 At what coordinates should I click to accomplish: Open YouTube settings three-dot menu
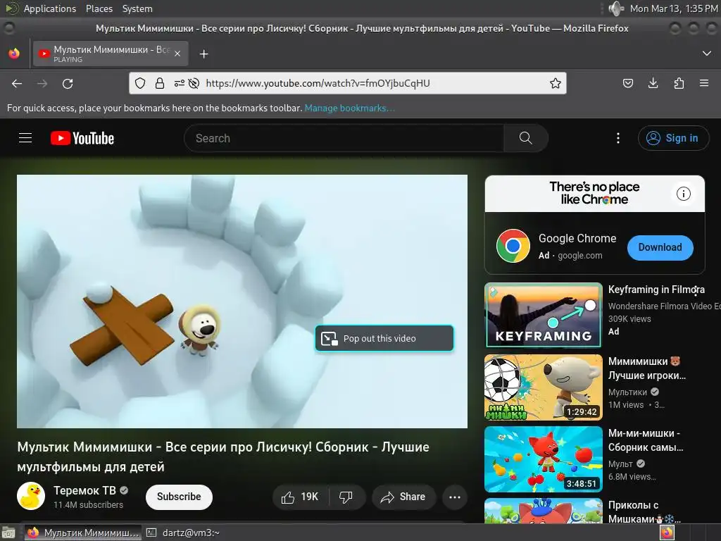pyautogui.click(x=618, y=138)
